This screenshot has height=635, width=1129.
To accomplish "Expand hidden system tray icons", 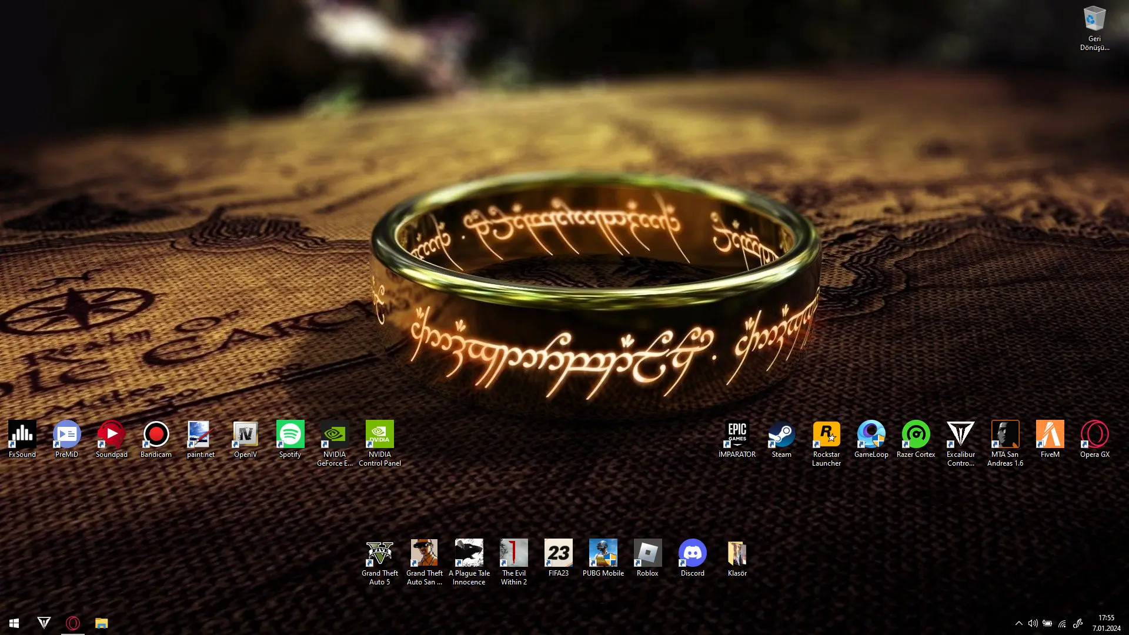I will 1018,623.
